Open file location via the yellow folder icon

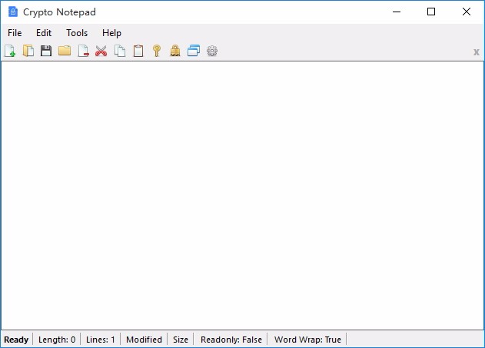tap(65, 51)
